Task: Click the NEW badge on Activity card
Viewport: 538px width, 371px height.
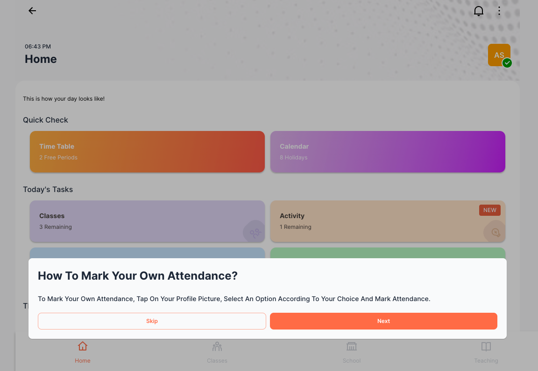Action: click(x=489, y=210)
